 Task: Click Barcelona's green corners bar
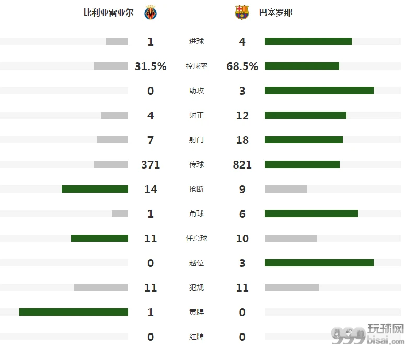coord(311,214)
